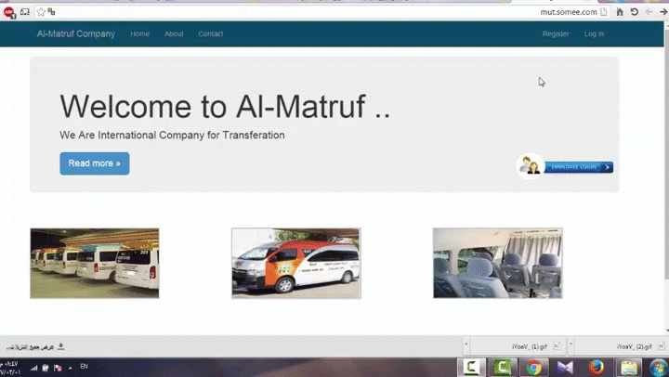
Task: Click the Adblock extension icon
Action: click(8, 12)
